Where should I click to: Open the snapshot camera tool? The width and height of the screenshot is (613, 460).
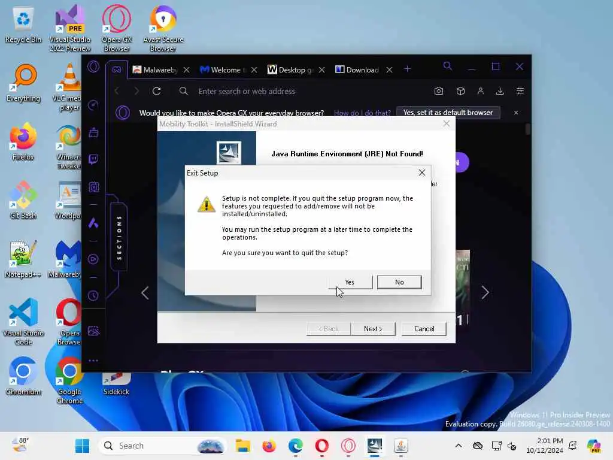tap(439, 91)
